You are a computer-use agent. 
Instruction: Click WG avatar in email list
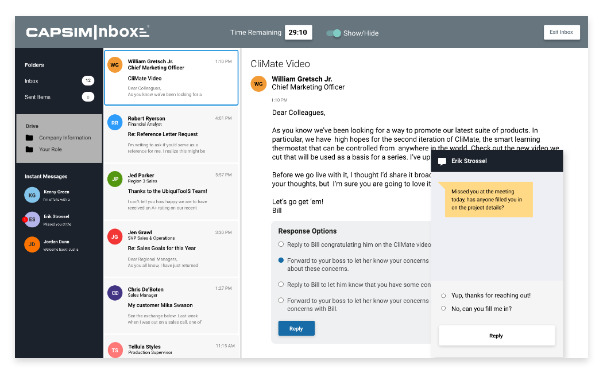(x=115, y=65)
